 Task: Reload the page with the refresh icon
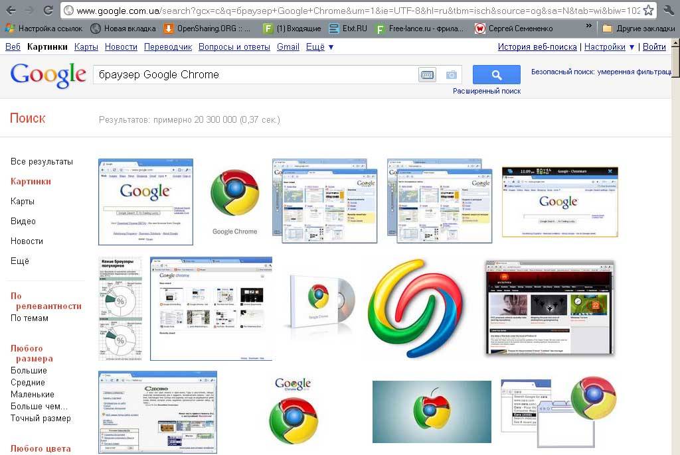coord(48,10)
